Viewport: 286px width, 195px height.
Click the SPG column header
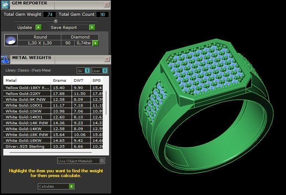[97, 80]
